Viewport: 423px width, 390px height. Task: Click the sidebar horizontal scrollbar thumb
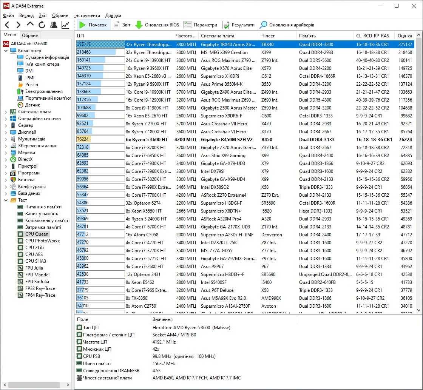[x=35, y=385]
